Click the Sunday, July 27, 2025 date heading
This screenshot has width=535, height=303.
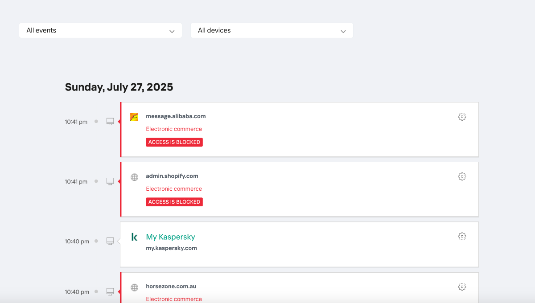119,87
